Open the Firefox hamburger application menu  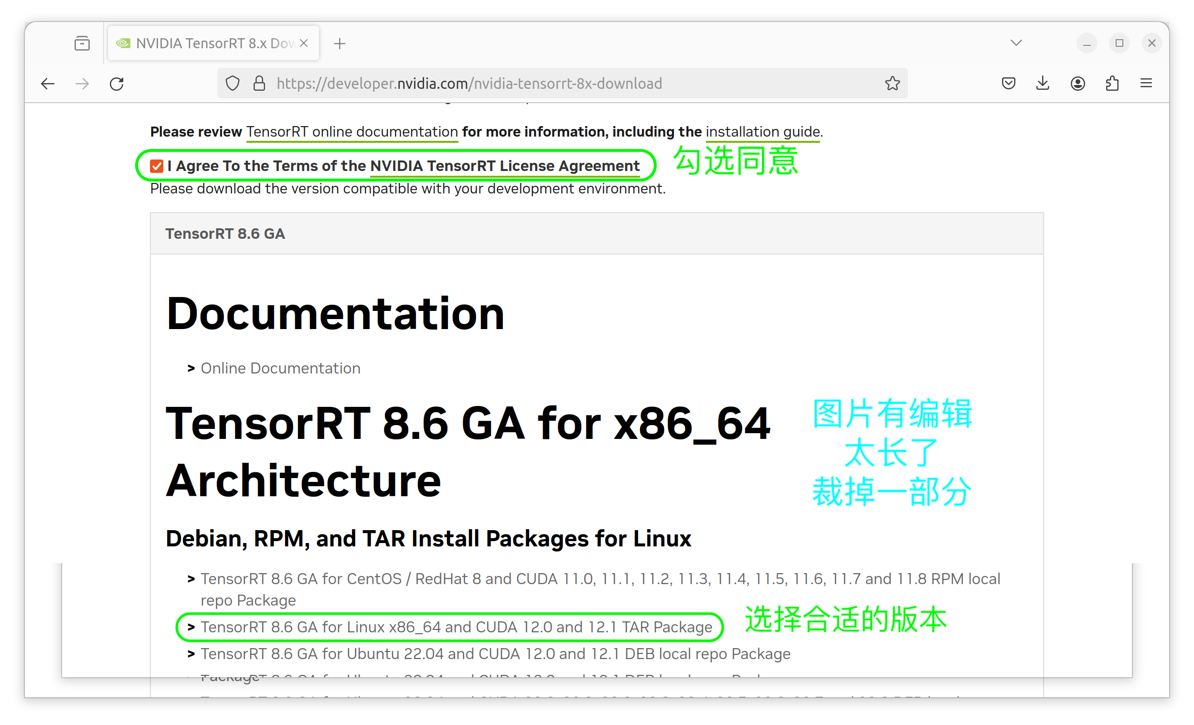pos(1146,84)
